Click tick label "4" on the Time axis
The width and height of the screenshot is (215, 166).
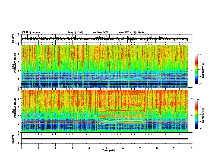pyautogui.click(x=89, y=148)
